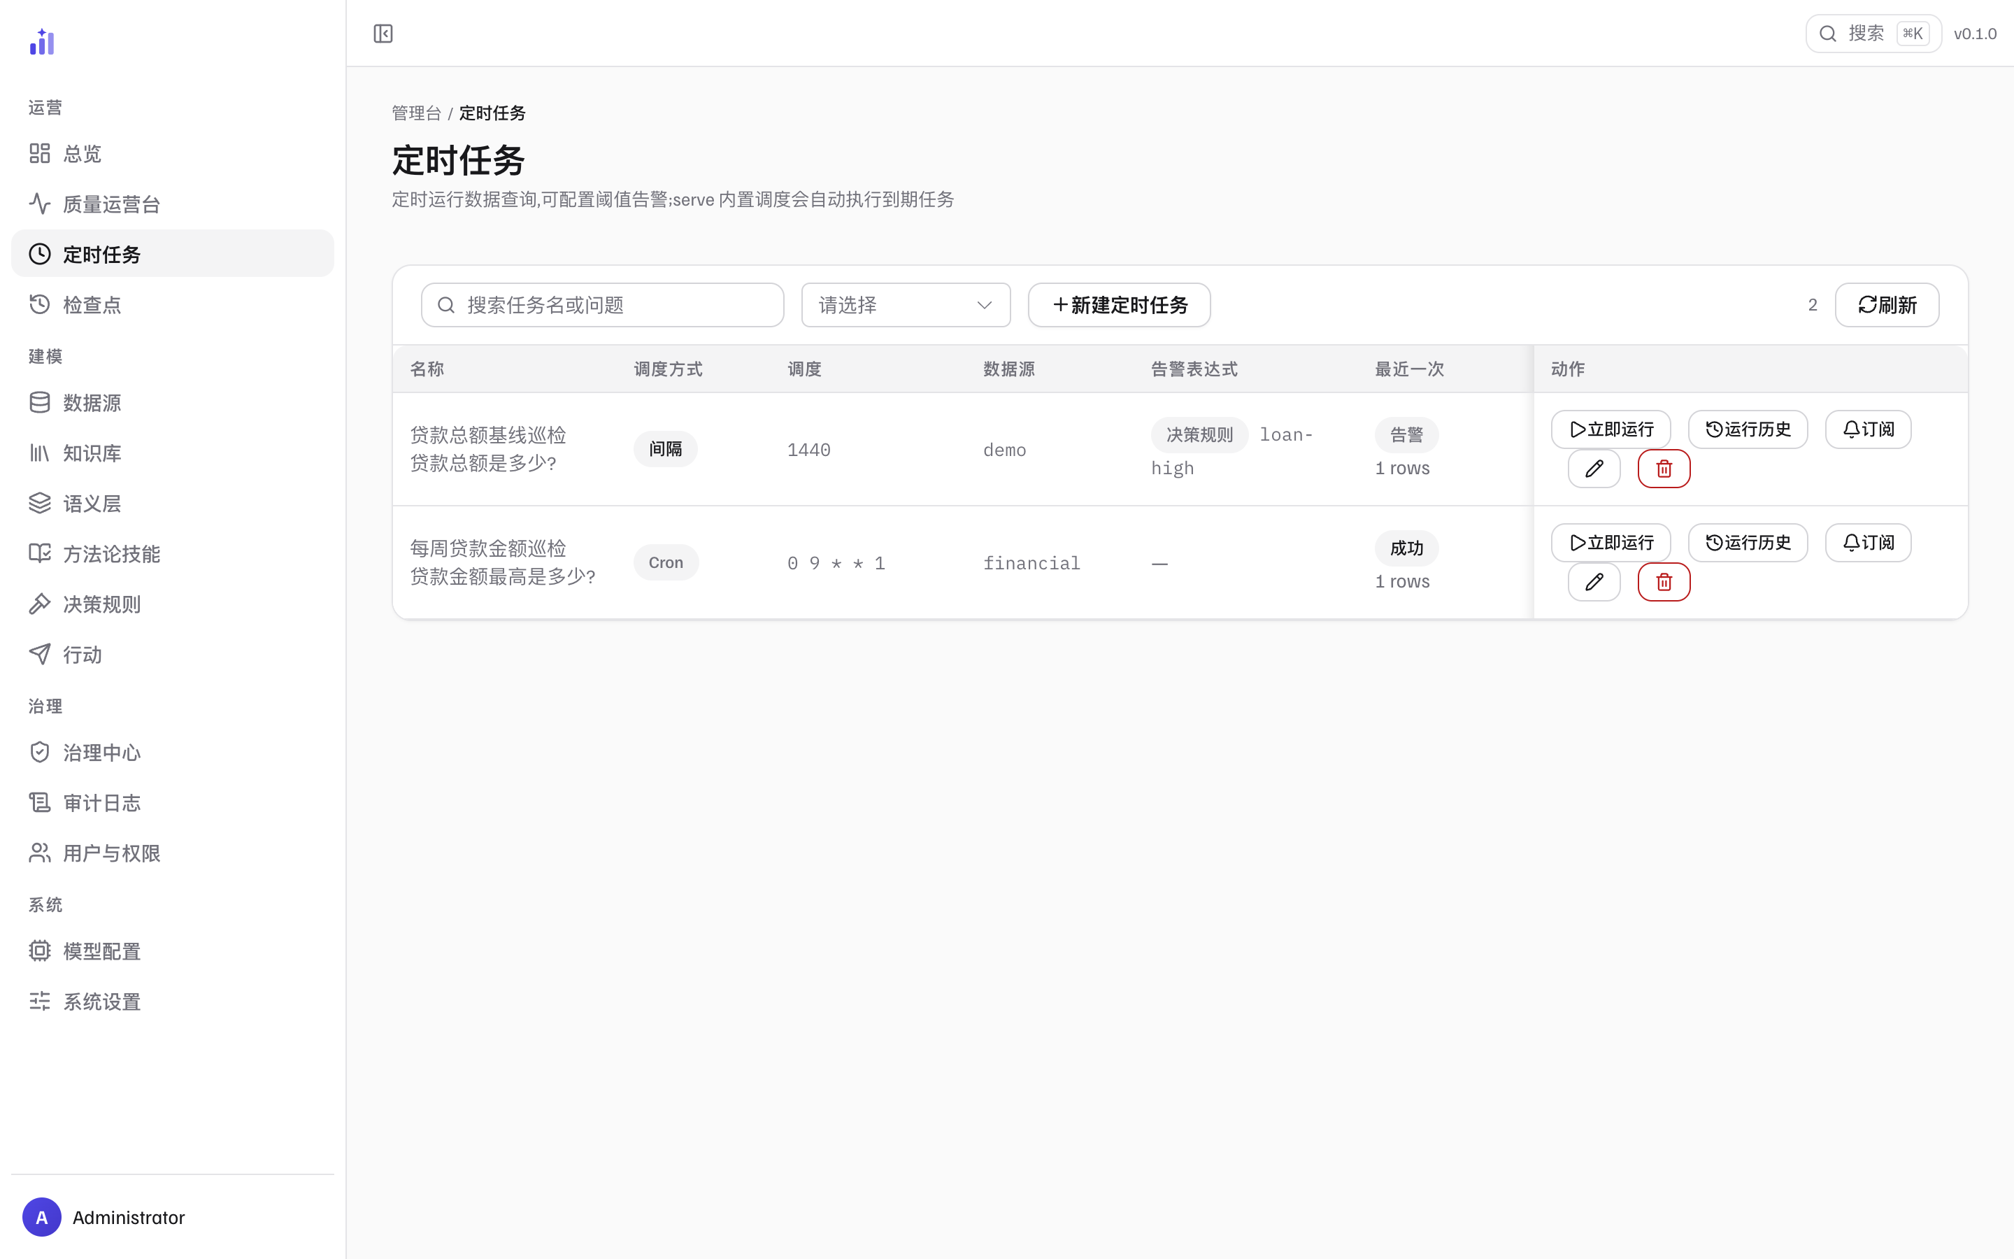Open 治理中心 sidebar item

(172, 753)
